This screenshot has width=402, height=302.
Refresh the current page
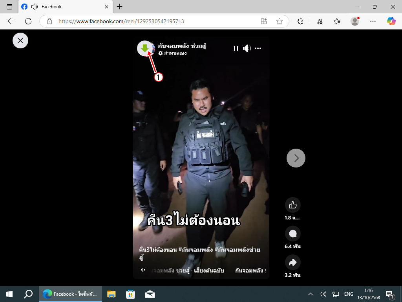[28, 21]
